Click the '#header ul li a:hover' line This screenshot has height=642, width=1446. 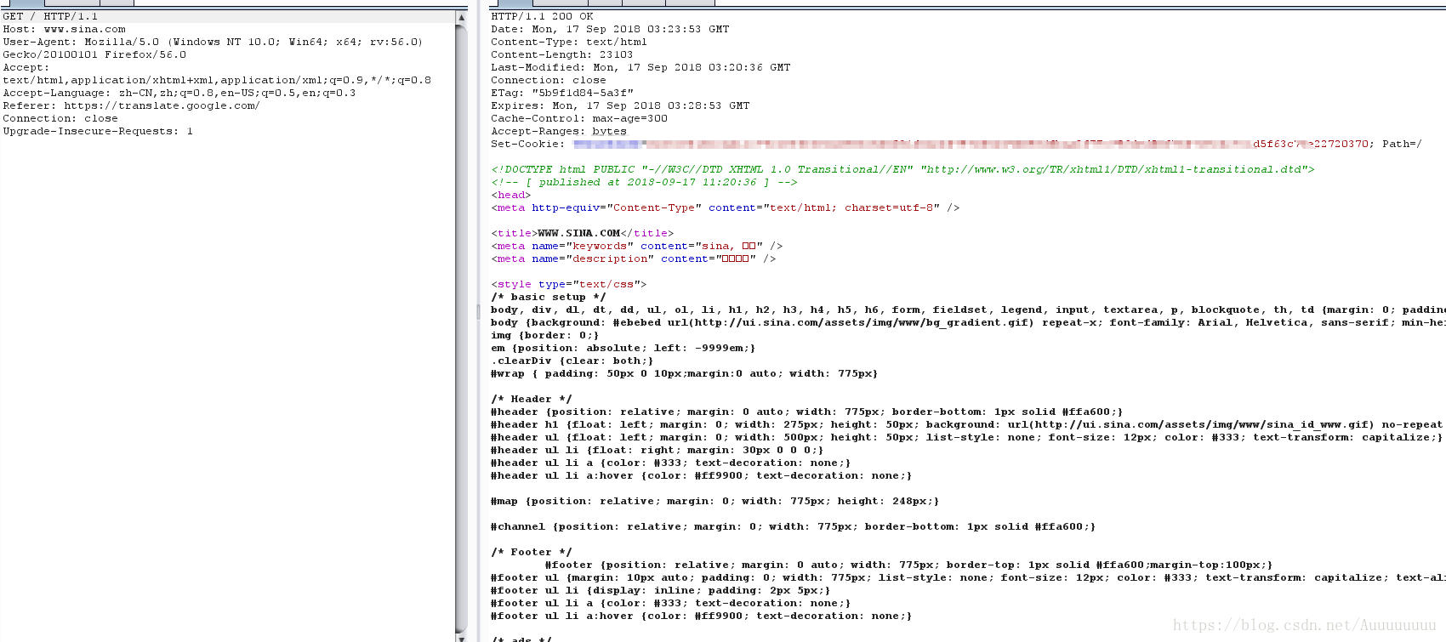701,475
